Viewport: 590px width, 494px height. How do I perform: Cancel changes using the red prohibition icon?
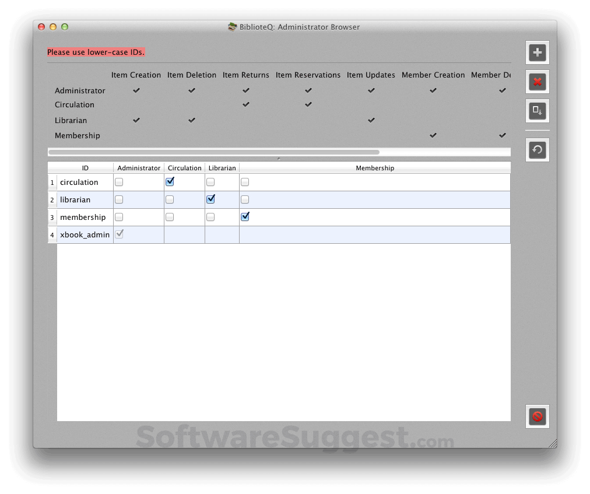point(537,416)
